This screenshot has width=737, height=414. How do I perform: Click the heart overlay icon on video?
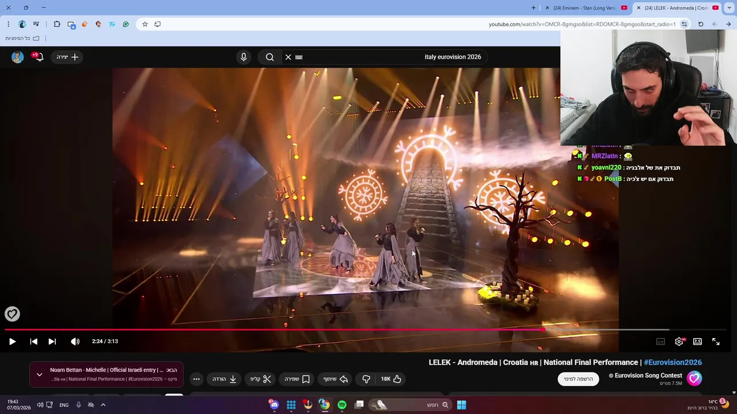[12, 313]
